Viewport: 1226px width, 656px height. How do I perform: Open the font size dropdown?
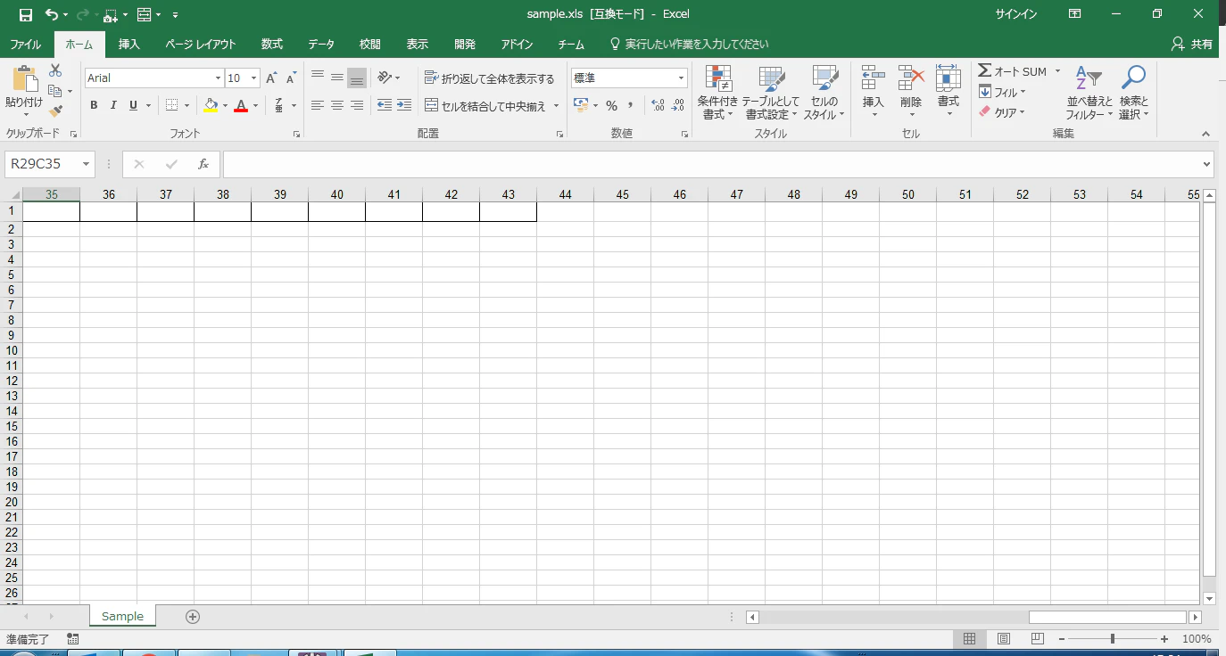click(x=253, y=78)
